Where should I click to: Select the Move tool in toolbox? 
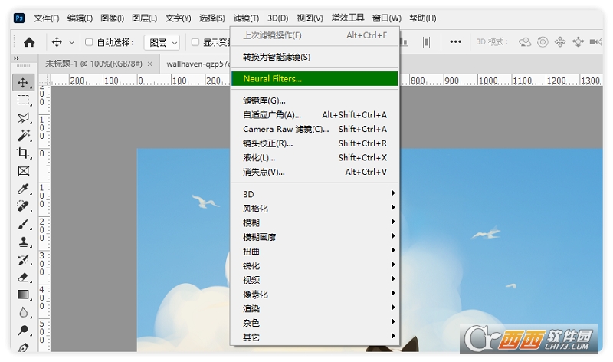click(23, 83)
